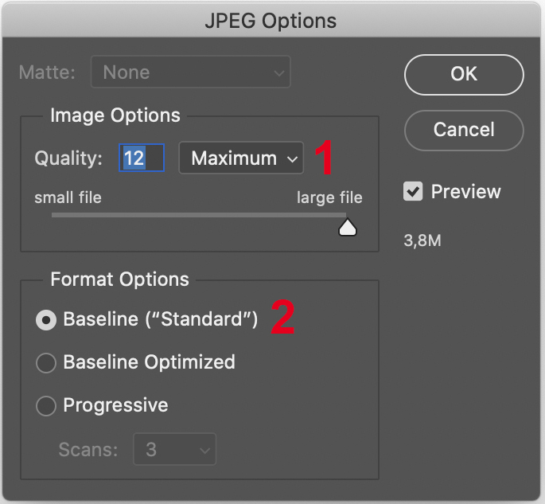The width and height of the screenshot is (545, 504).
Task: Click the Format Options group heading
Action: (x=119, y=280)
